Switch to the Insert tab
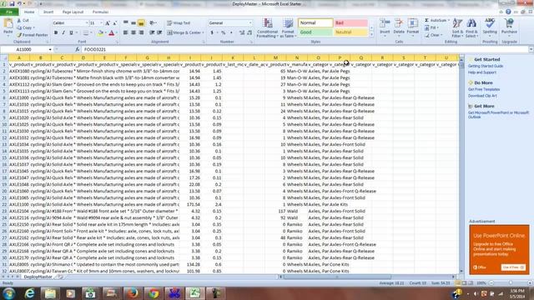Screen dimensions: 534x300 click(x=48, y=12)
